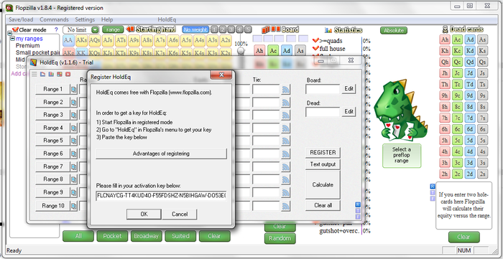Open the HoldEq menu in Flopzilla

click(167, 19)
